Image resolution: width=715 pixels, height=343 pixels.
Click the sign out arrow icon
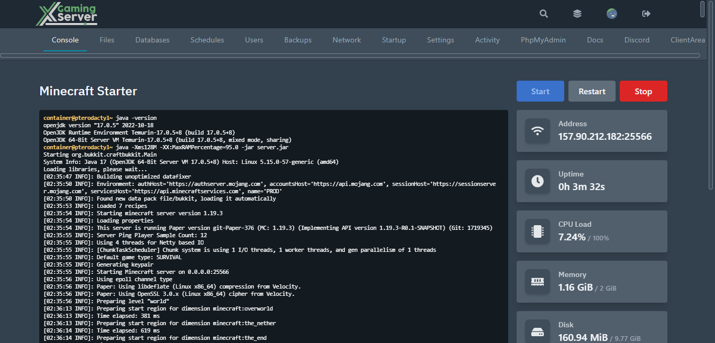646,14
